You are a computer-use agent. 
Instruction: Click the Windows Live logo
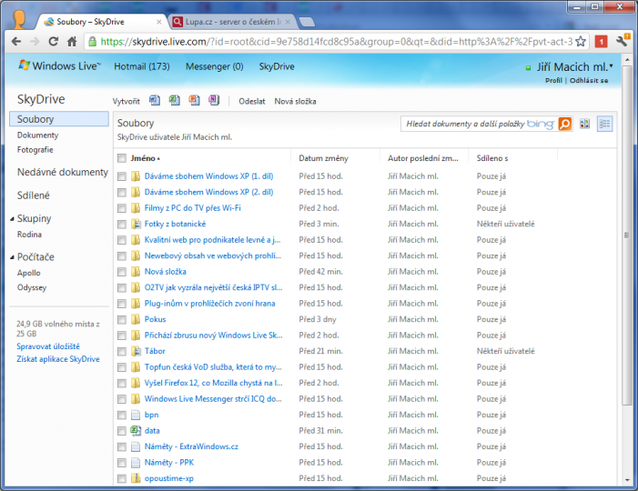point(59,65)
